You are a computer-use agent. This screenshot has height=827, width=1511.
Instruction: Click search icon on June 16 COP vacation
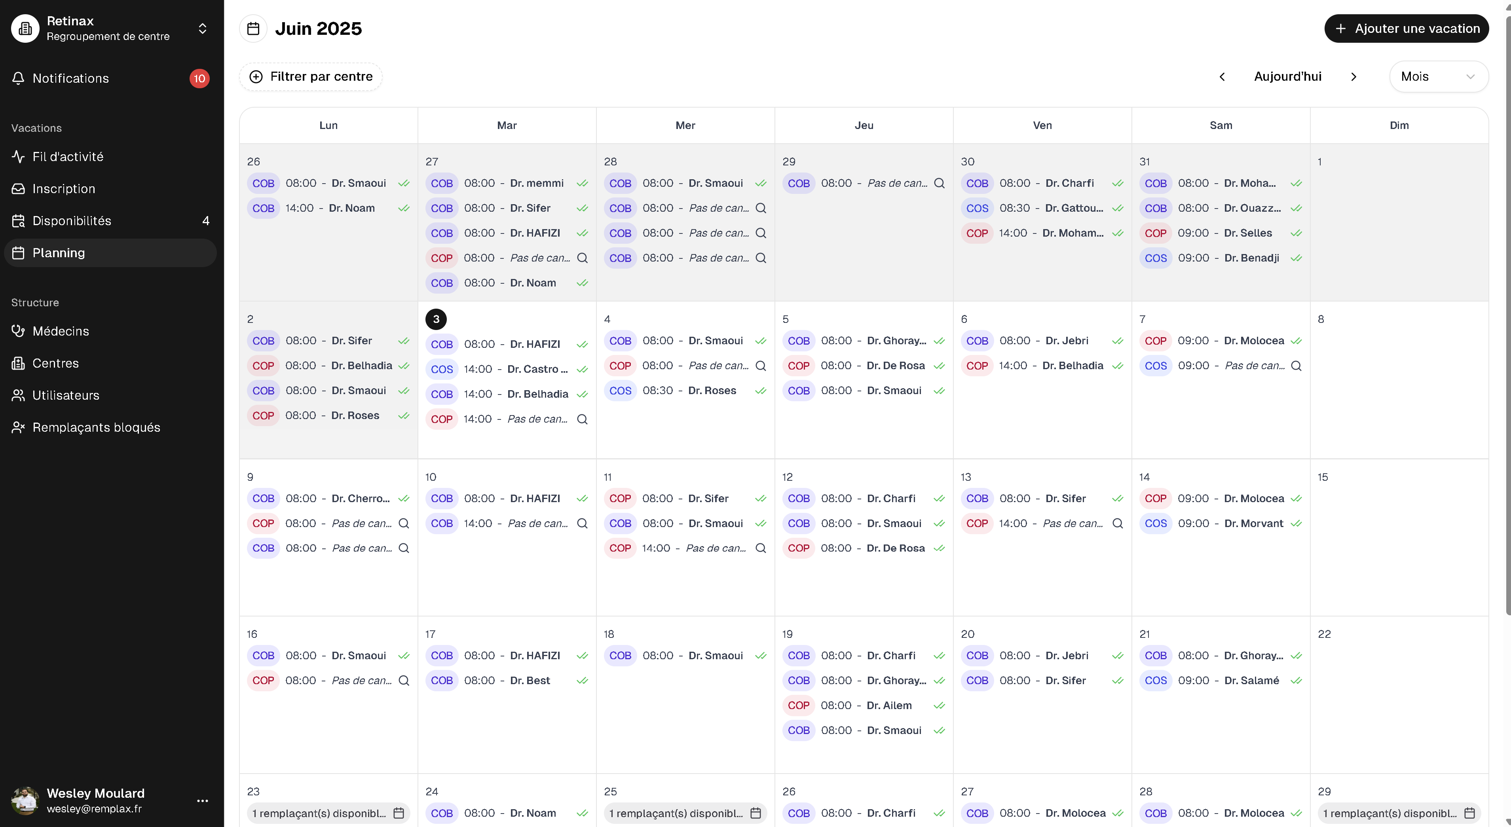pos(404,680)
